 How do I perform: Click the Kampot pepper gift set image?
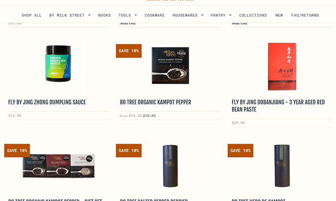tap(58, 166)
